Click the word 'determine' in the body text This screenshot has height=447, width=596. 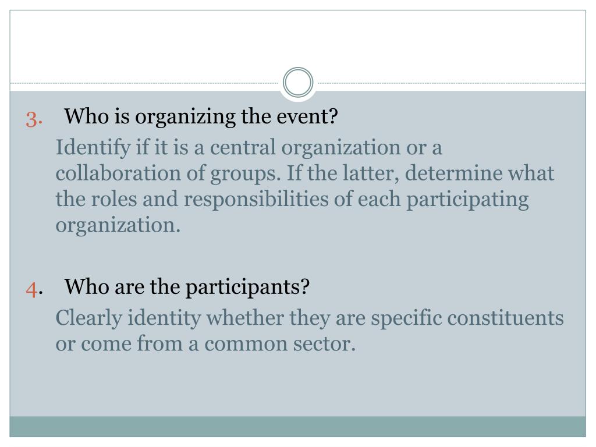click(453, 173)
